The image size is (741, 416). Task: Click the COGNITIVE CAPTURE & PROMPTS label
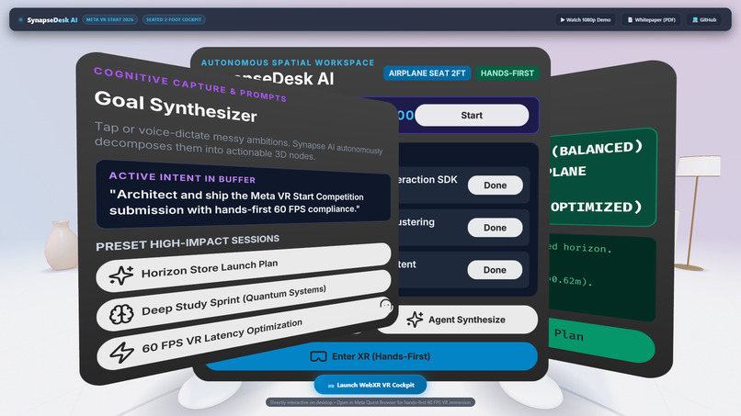[x=190, y=84]
